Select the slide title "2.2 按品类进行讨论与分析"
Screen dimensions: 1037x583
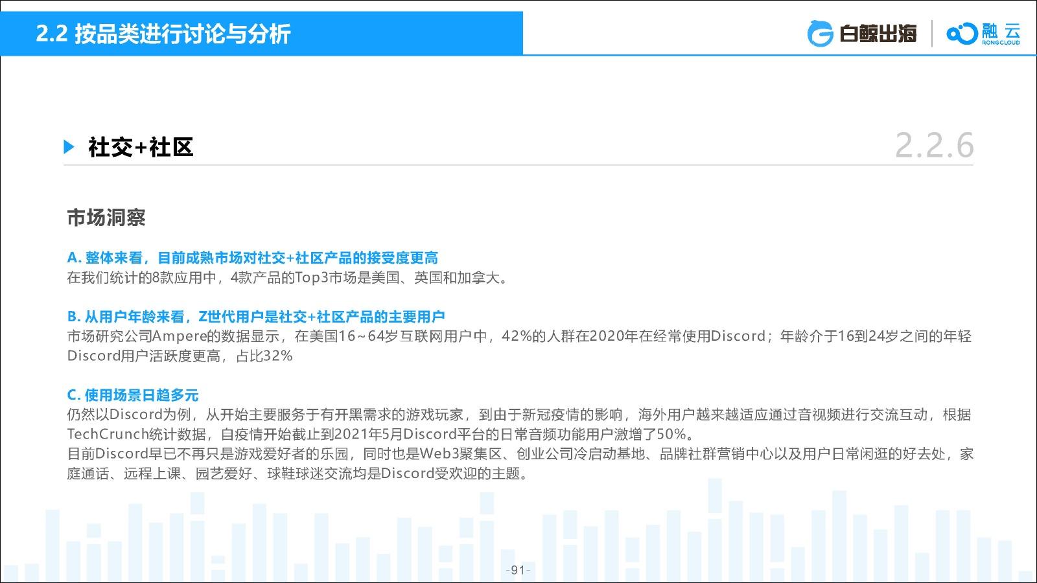point(163,34)
